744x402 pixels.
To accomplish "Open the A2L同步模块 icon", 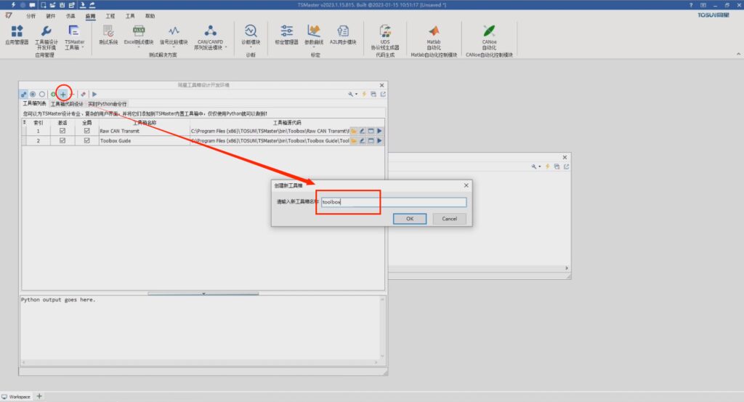I will [x=343, y=35].
